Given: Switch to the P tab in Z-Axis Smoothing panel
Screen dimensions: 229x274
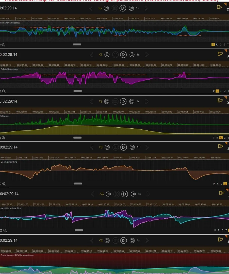Looking at the screenshot, I should tap(214, 91).
